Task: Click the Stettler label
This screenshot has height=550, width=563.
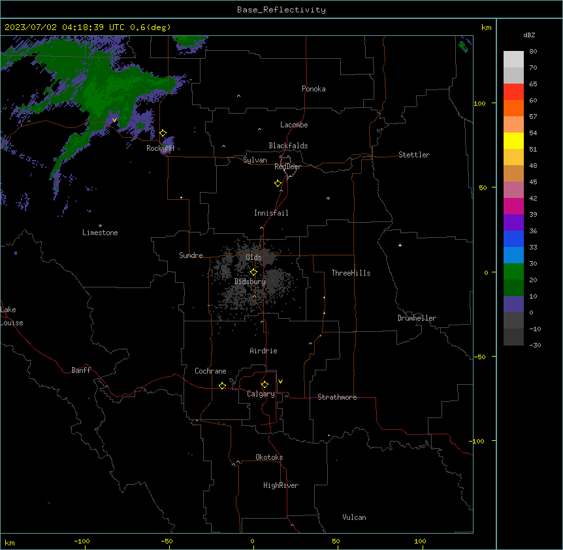Action: click(x=414, y=155)
